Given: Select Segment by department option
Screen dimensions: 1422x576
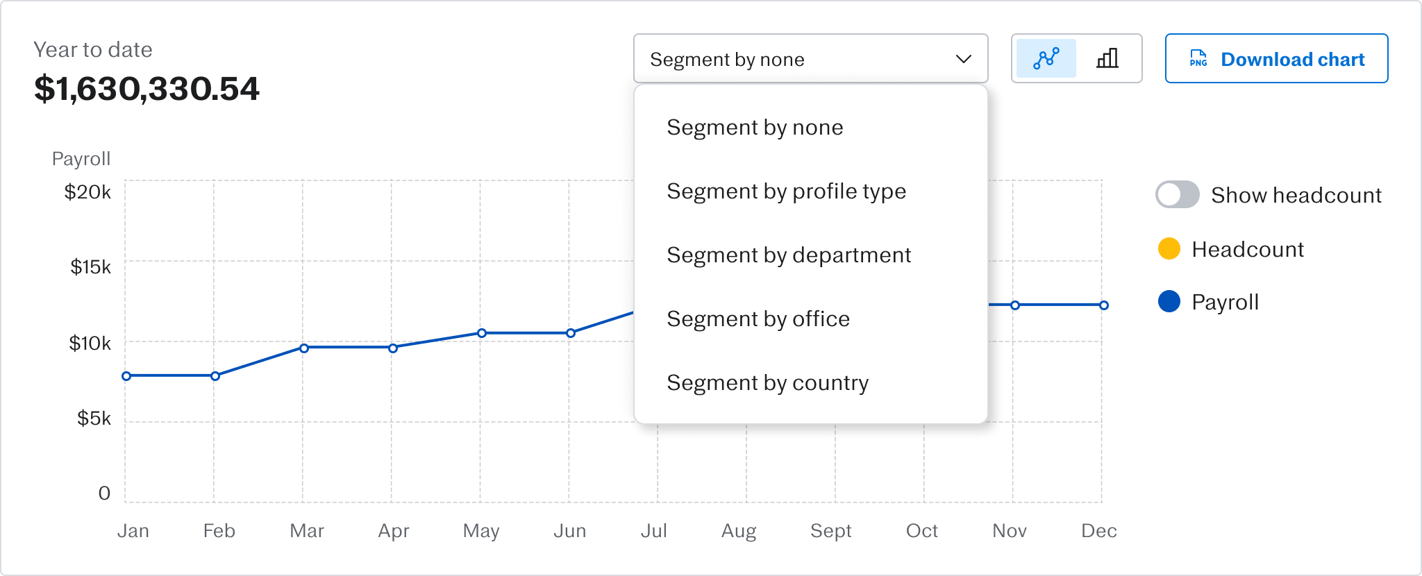Looking at the screenshot, I should (x=789, y=255).
